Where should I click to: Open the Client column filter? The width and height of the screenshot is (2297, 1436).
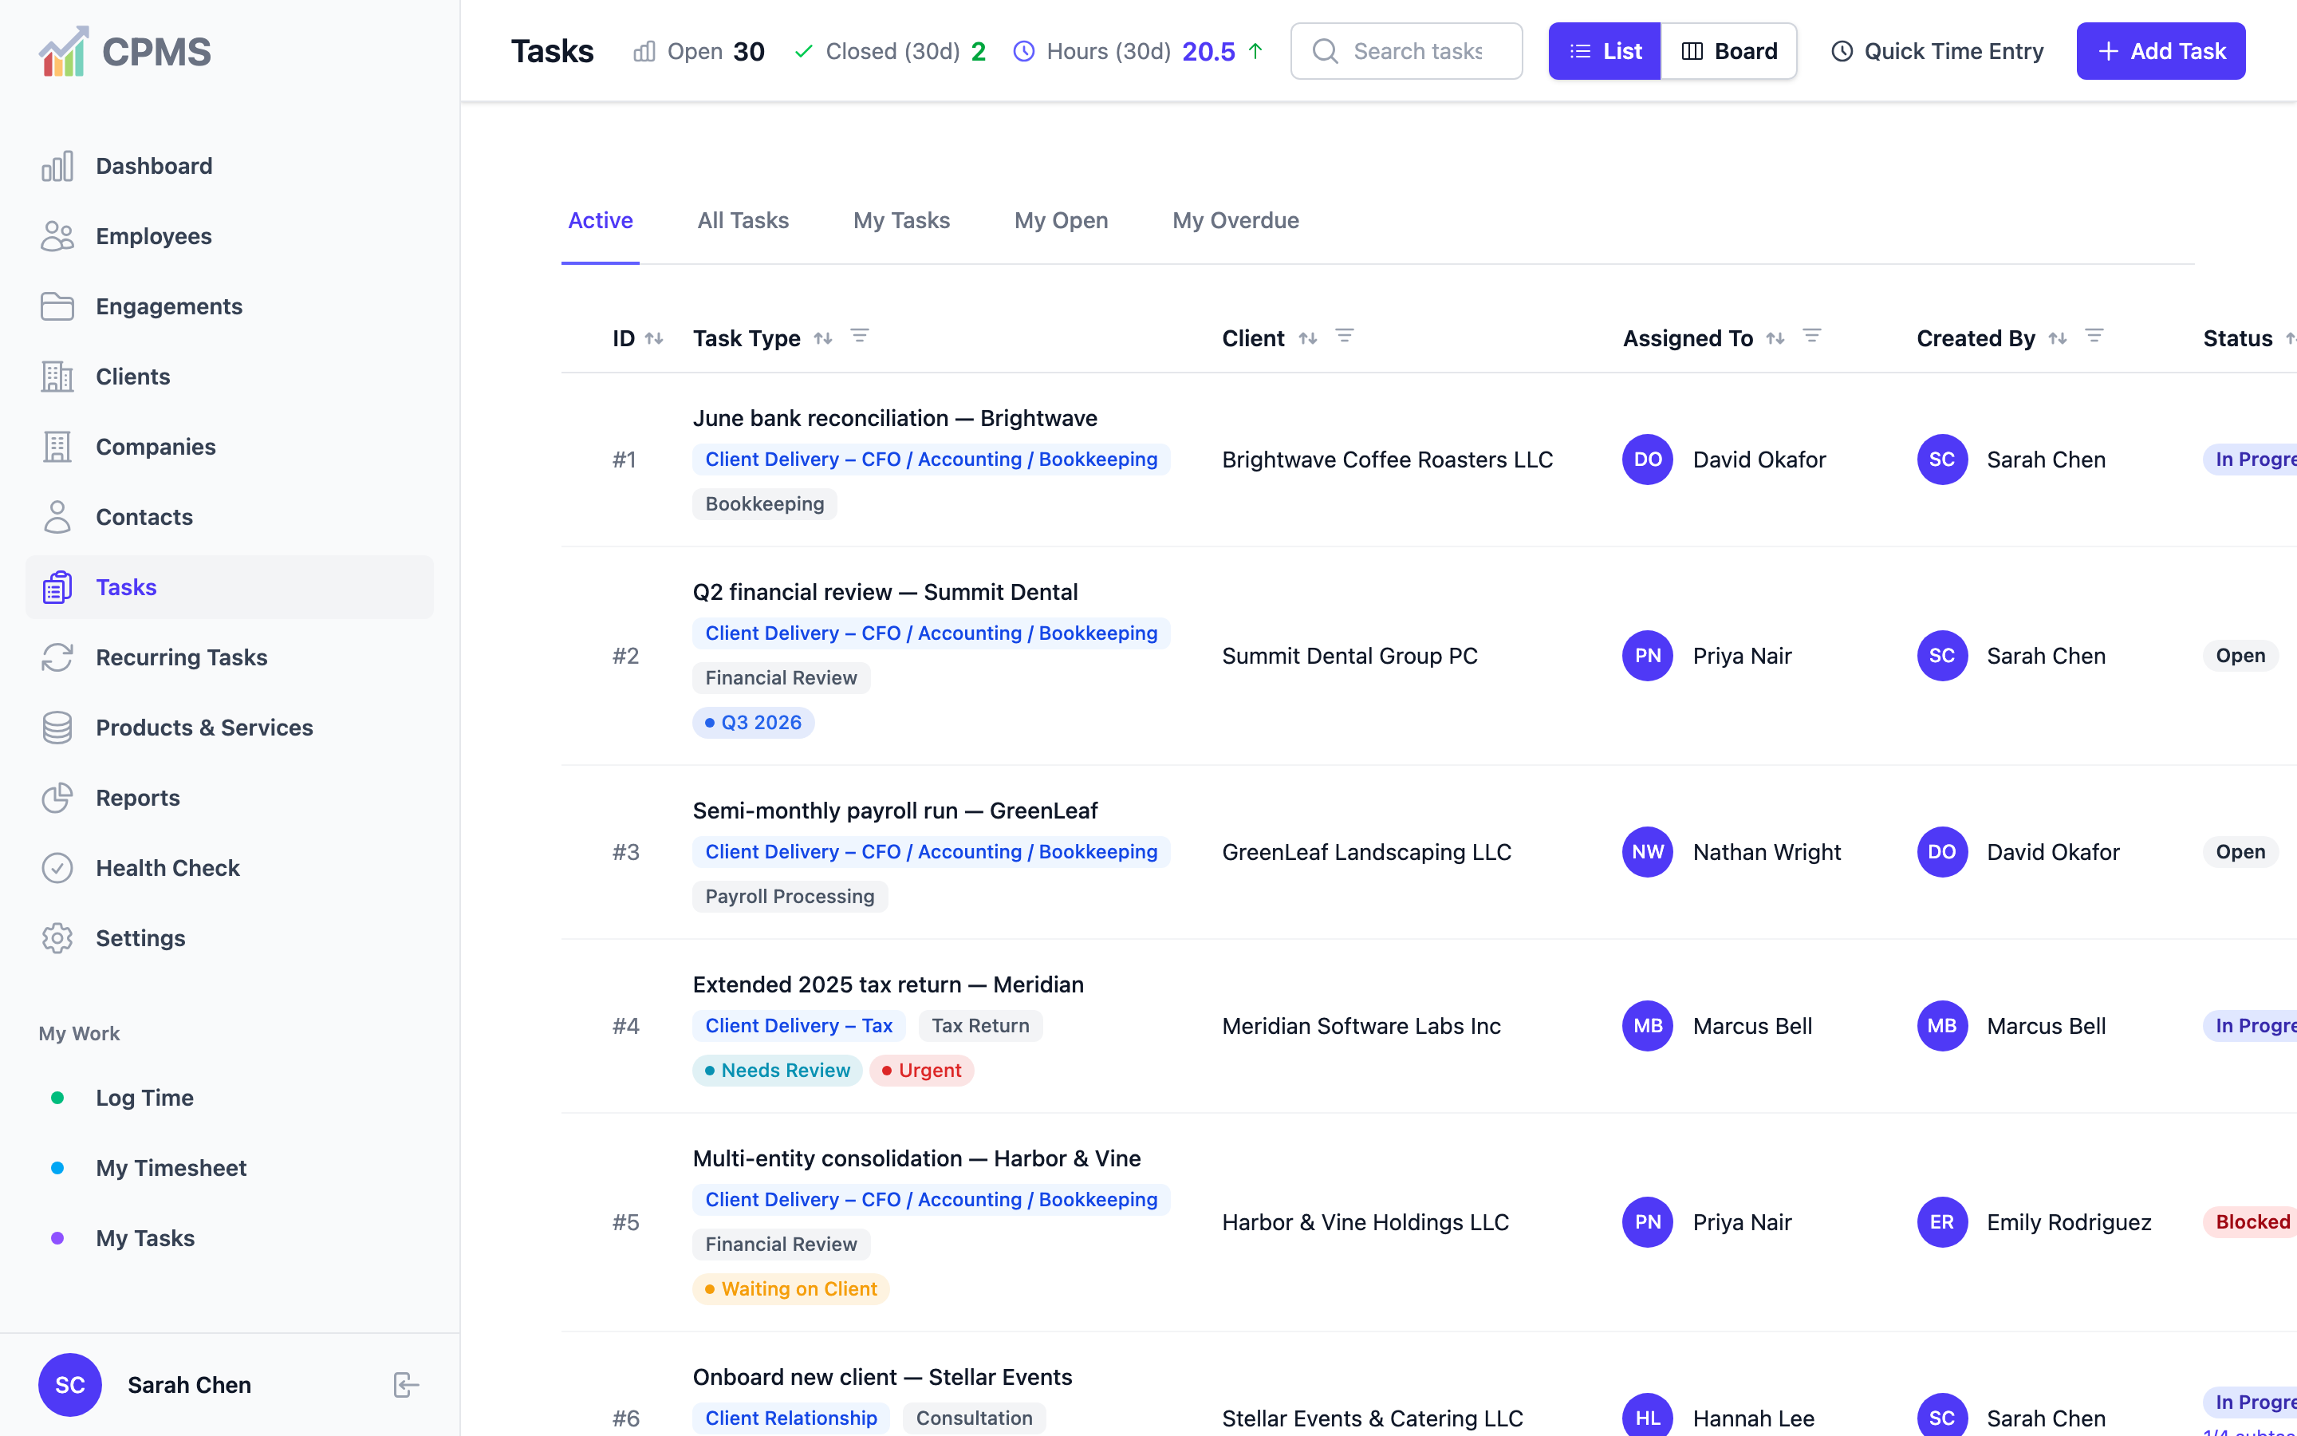coord(1345,336)
